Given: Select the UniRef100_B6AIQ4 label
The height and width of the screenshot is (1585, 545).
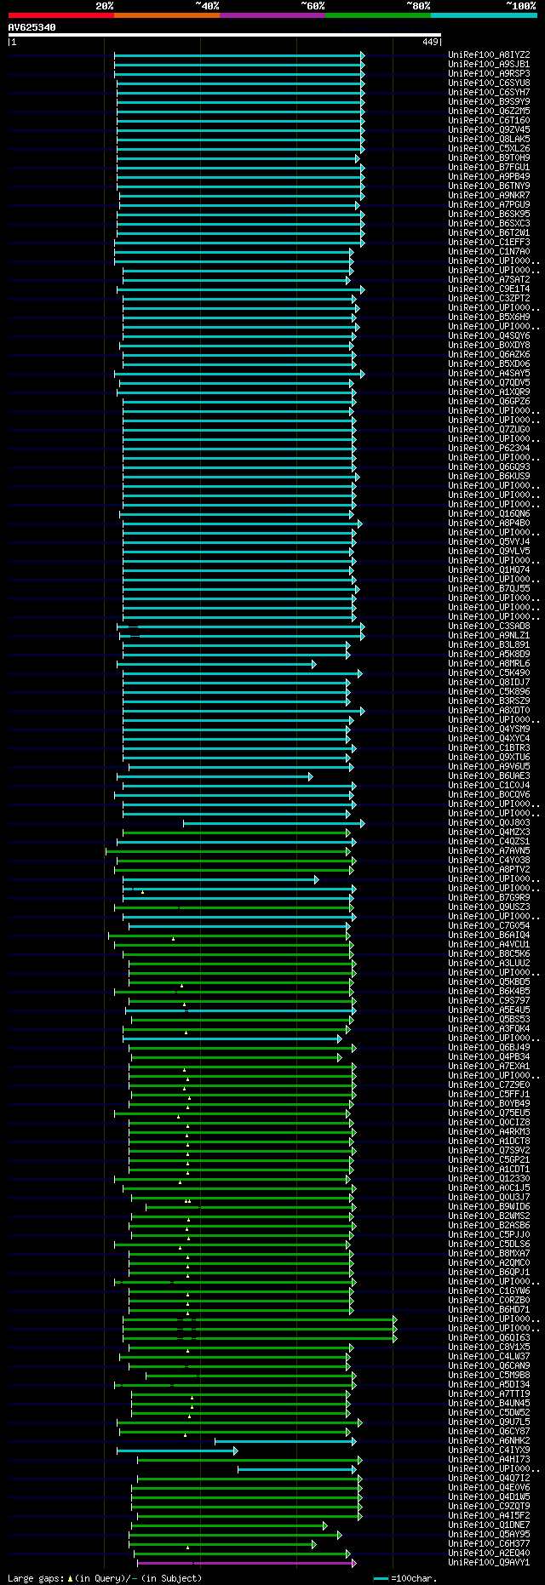Looking at the screenshot, I should point(489,935).
